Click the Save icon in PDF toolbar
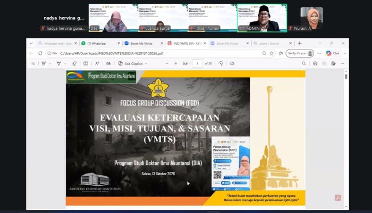The width and height of the screenshot is (372, 213). (x=324, y=63)
